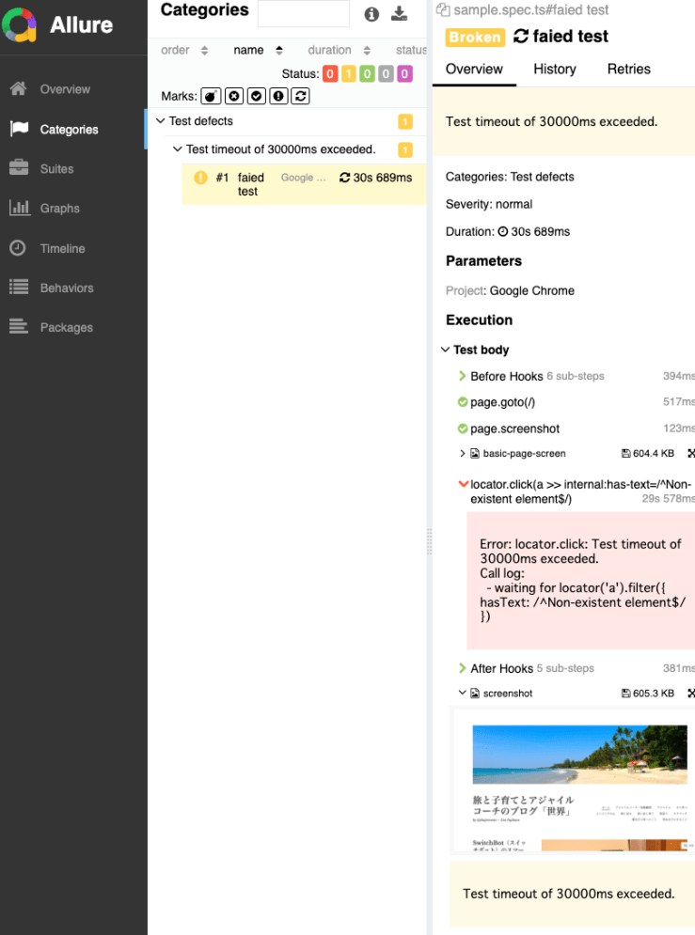695x935 pixels.
Task: Open basic-page-screen attachment fullscreen
Action: click(690, 454)
